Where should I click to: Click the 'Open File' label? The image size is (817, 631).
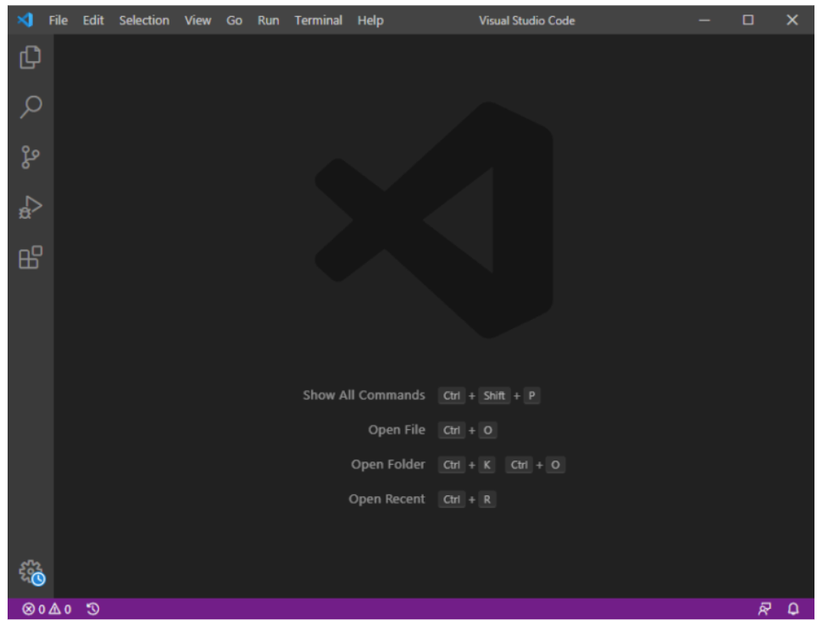[x=397, y=430]
